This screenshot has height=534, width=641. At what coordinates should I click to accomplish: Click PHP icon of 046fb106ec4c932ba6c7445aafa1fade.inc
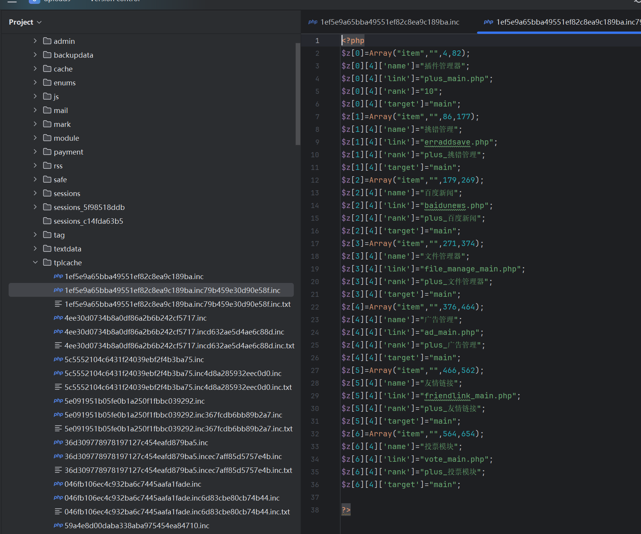click(x=58, y=484)
